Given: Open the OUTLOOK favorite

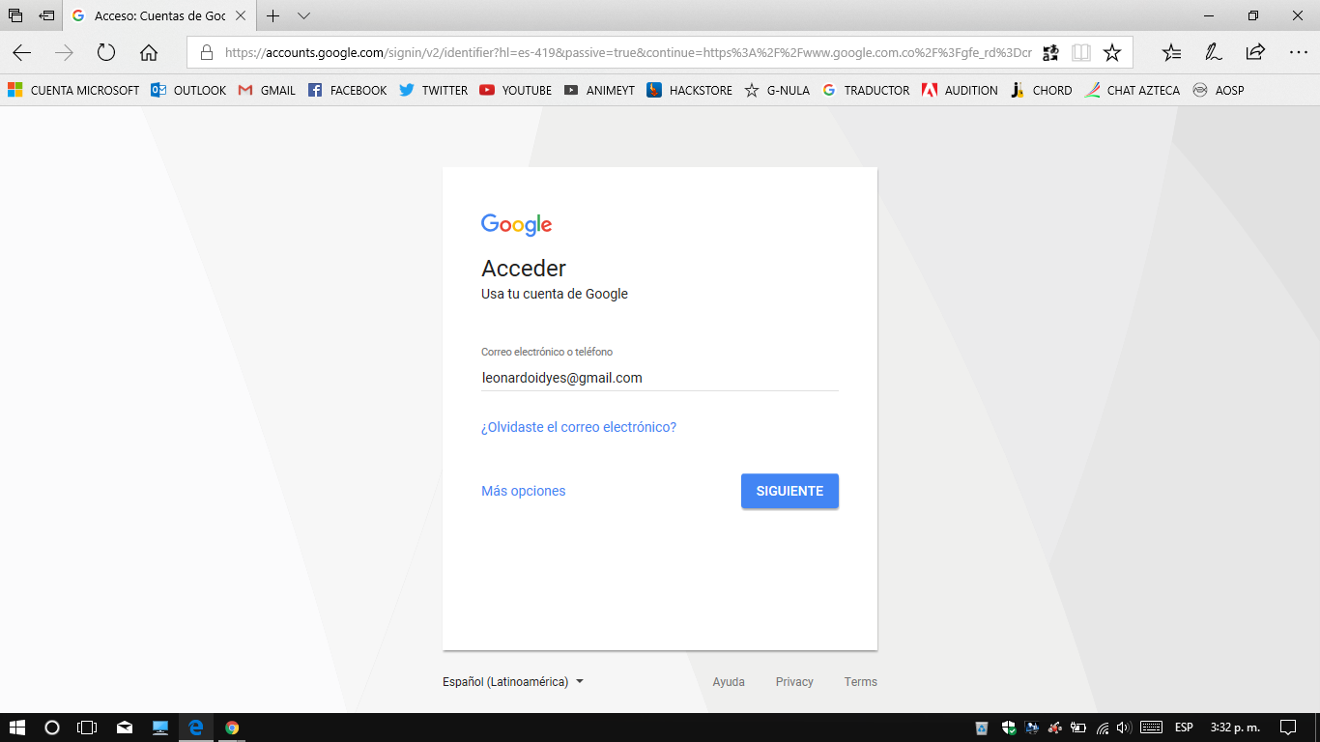Looking at the screenshot, I should tap(188, 90).
